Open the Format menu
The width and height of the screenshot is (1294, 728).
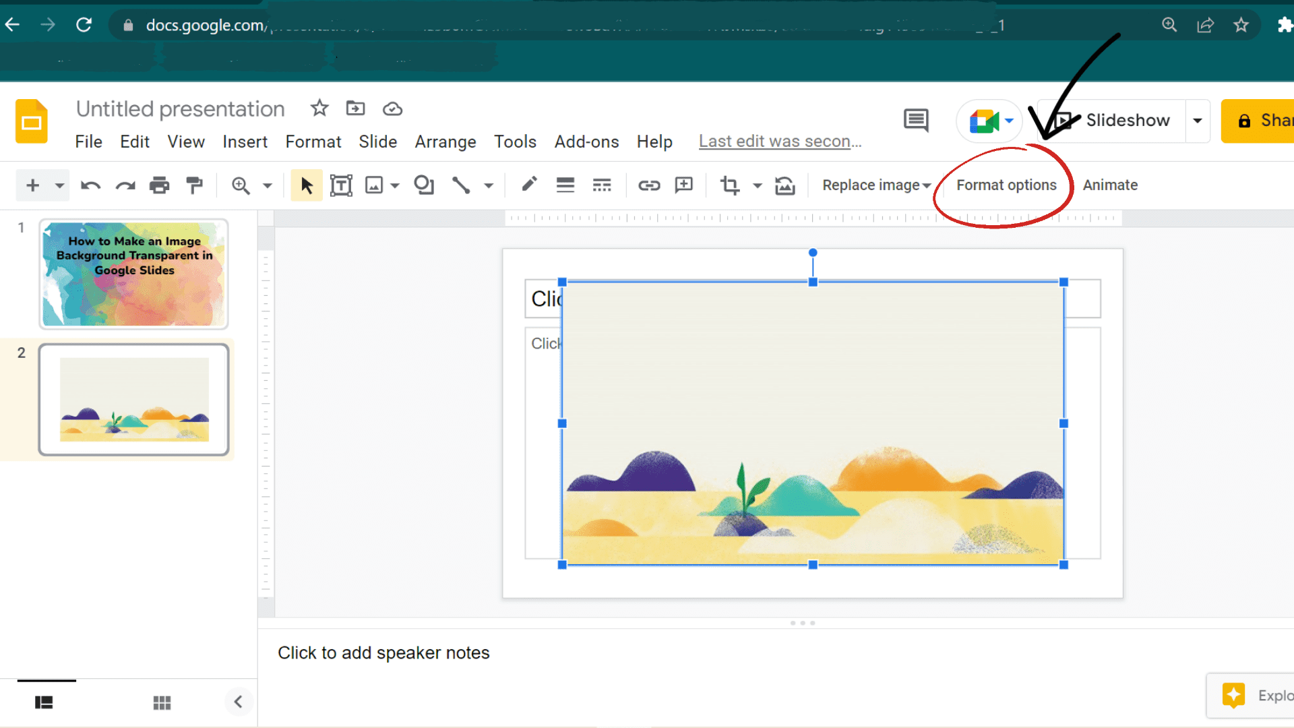313,142
